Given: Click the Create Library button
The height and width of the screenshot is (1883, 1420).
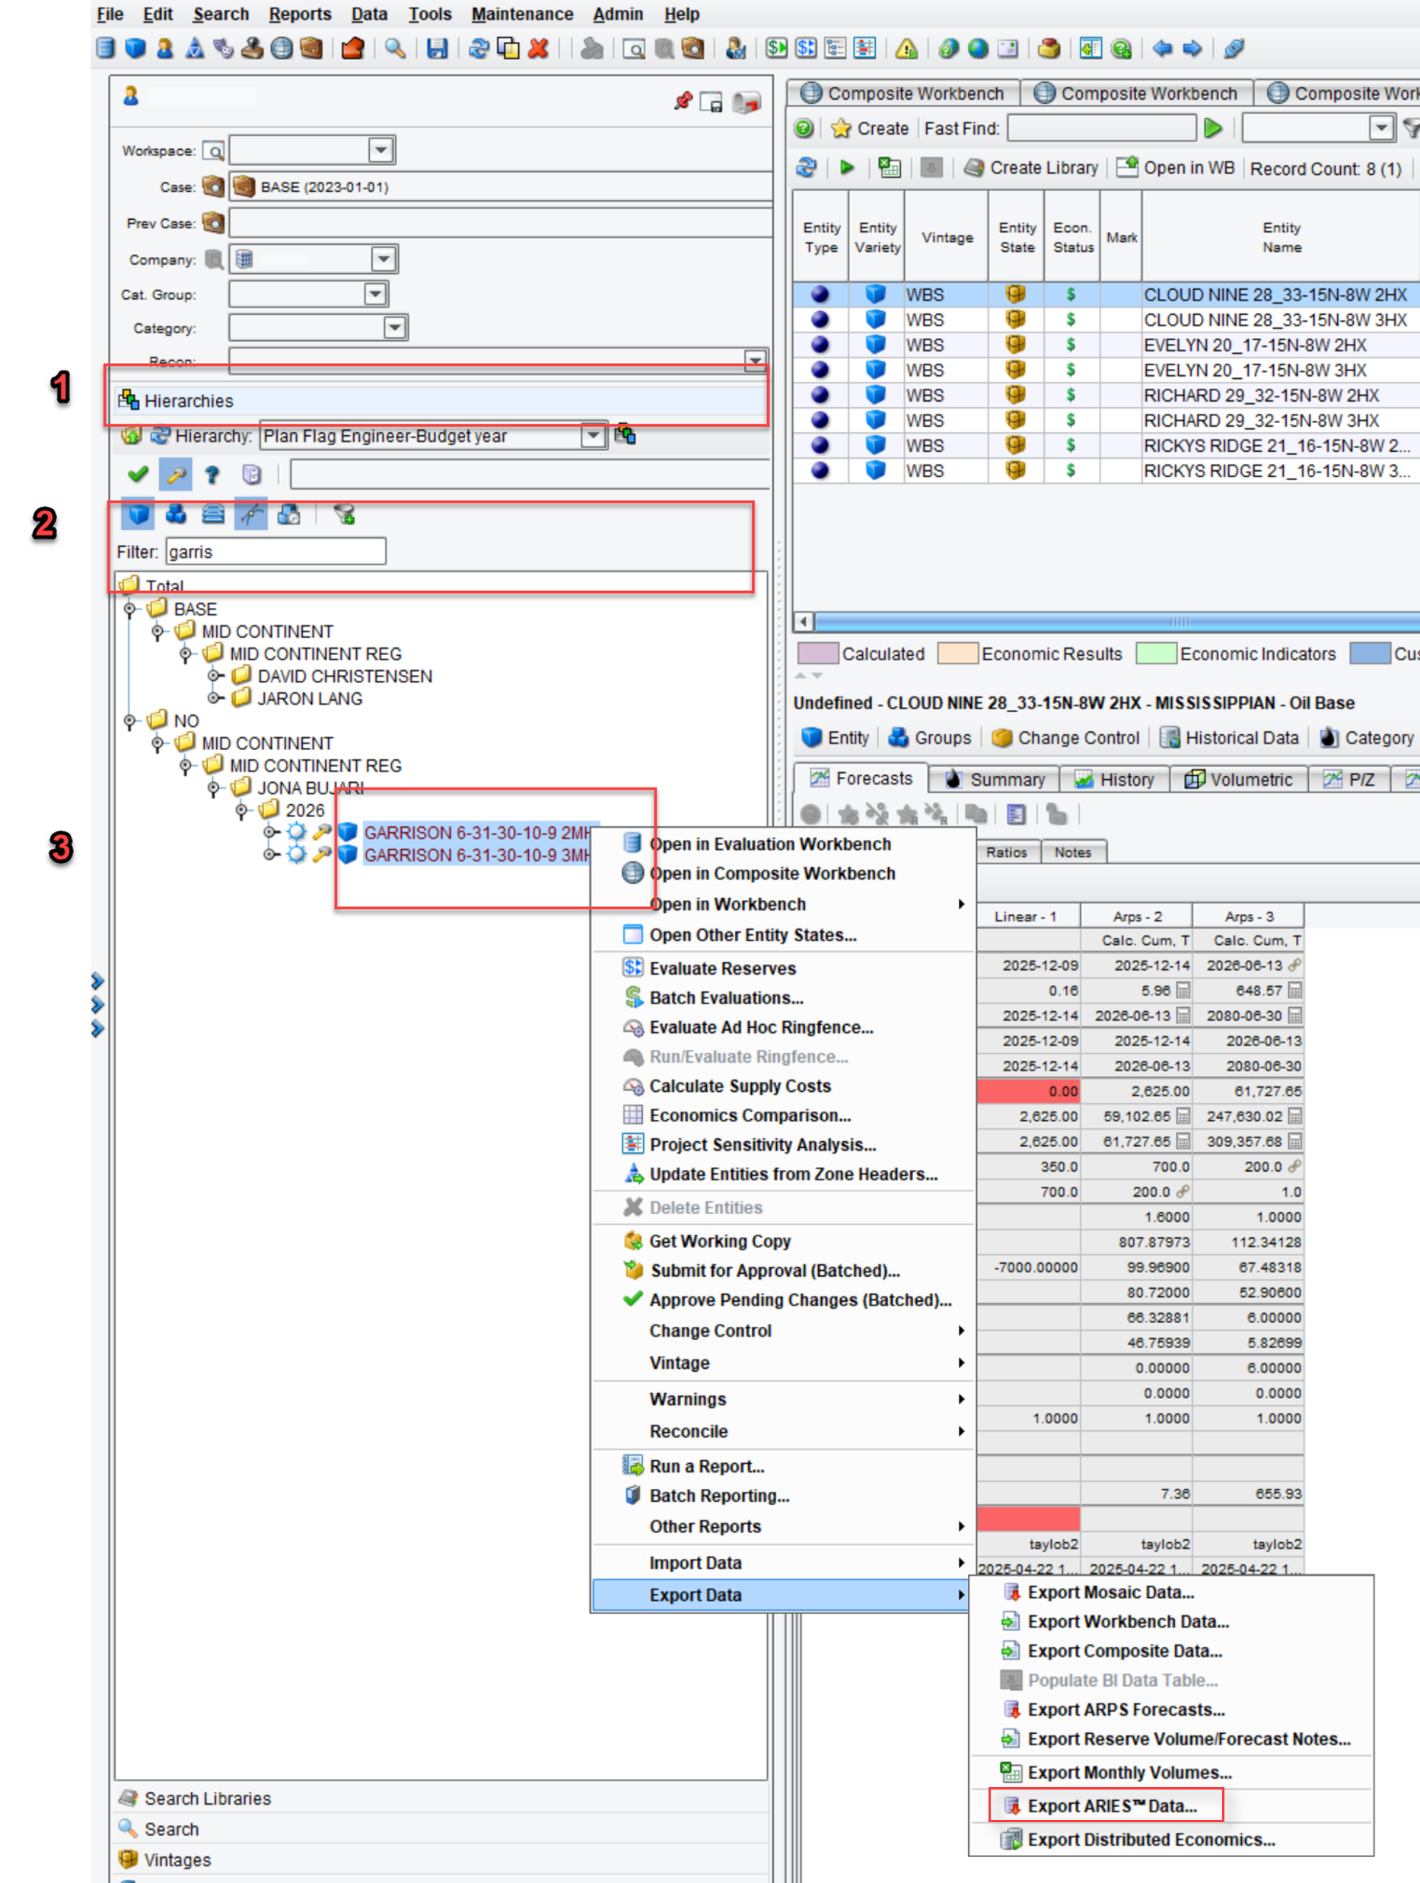Looking at the screenshot, I should point(1032,167).
